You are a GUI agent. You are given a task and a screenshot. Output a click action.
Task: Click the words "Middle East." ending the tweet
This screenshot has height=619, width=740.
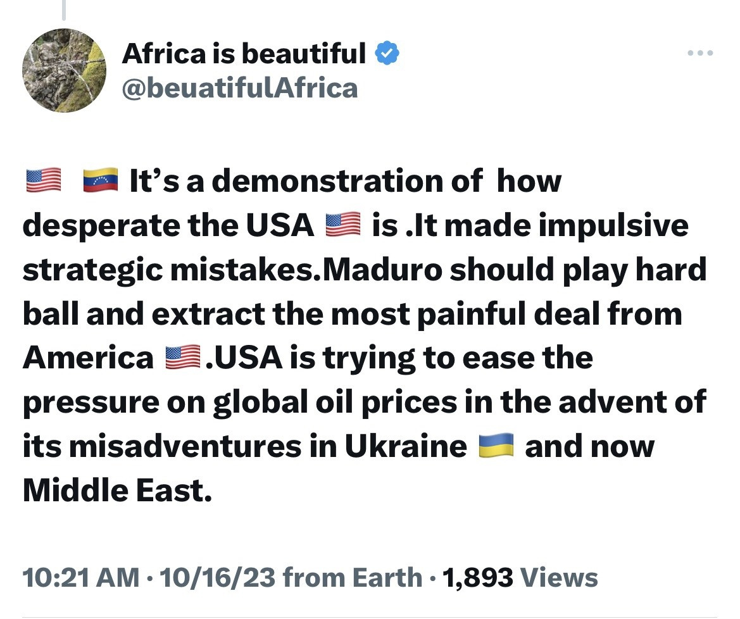pos(117,491)
